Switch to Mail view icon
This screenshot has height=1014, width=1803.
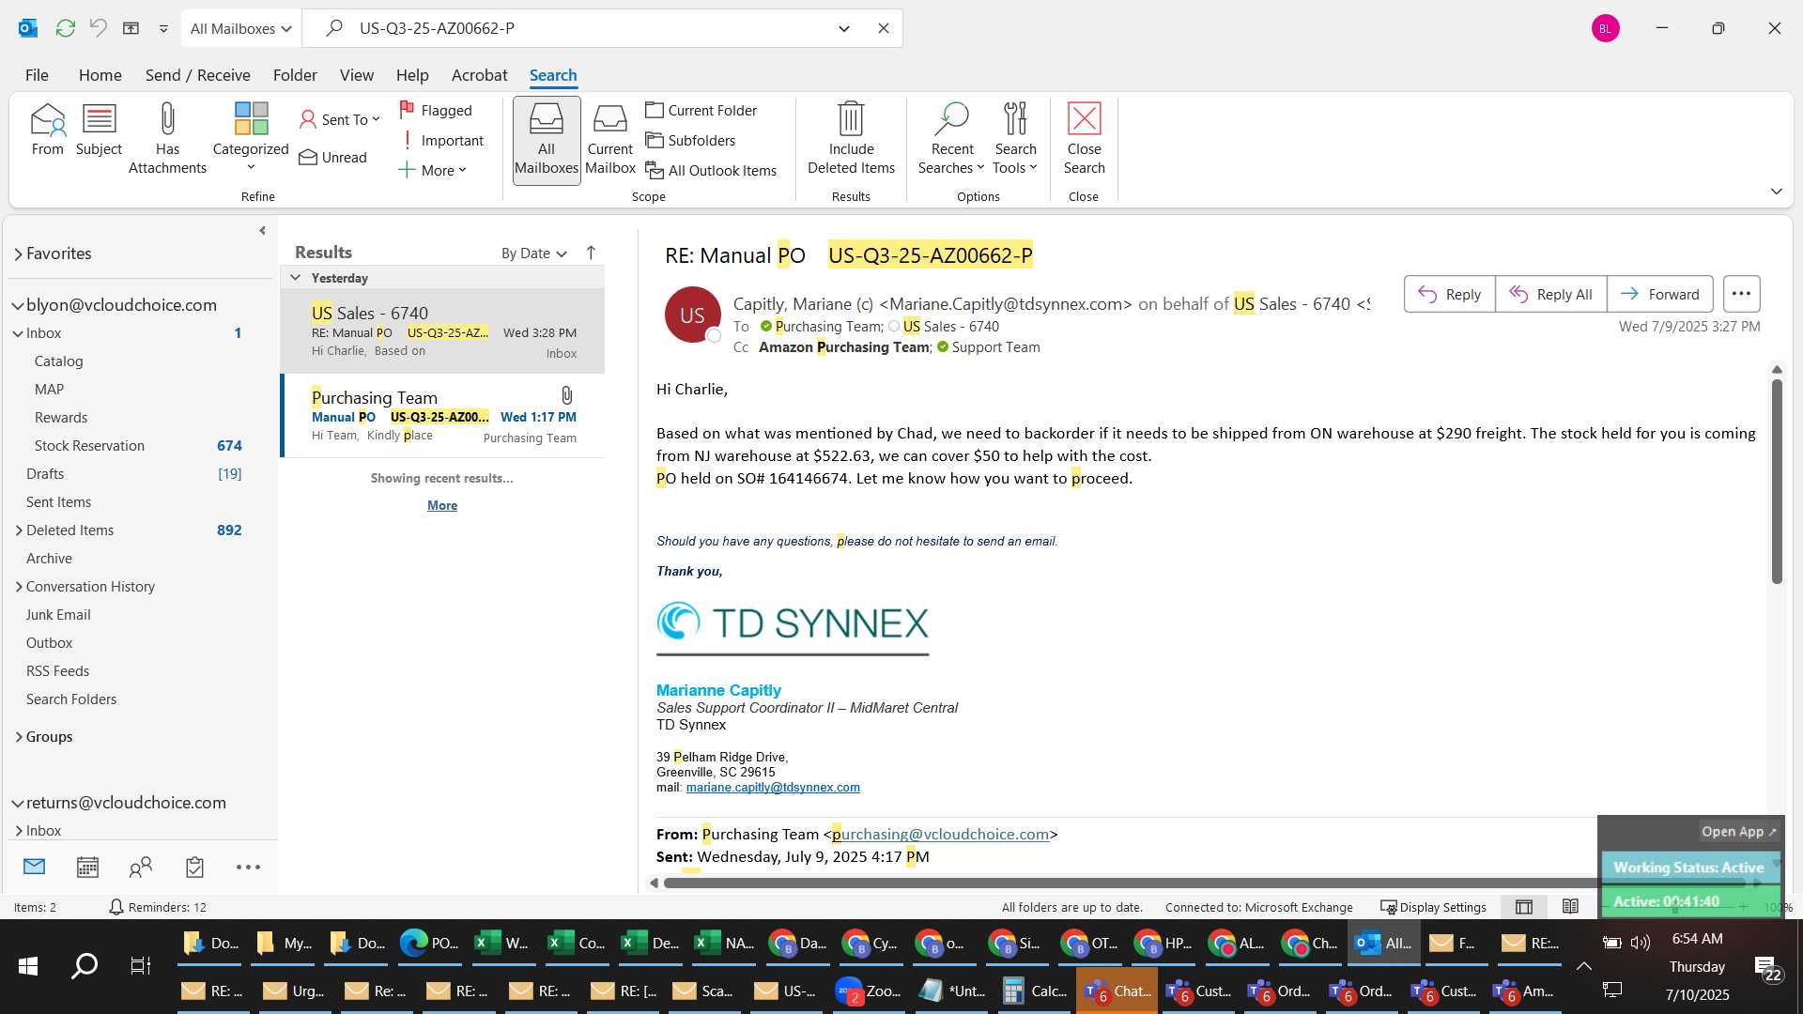point(34,867)
